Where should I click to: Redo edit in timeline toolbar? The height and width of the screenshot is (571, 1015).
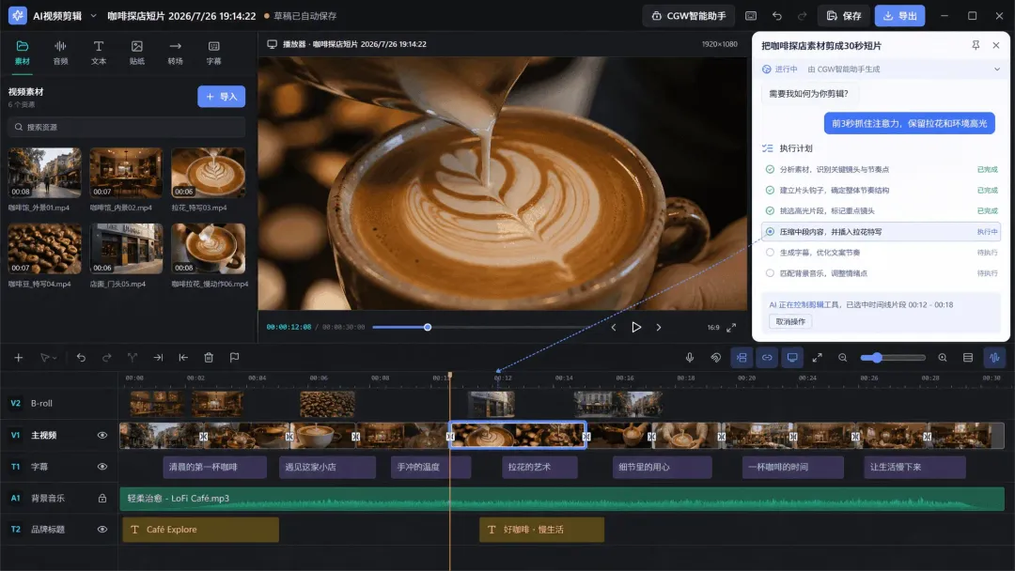pyautogui.click(x=107, y=358)
